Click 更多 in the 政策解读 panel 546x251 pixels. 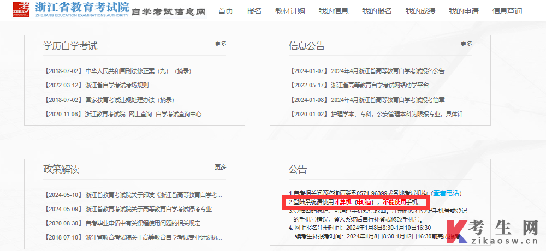click(221, 167)
